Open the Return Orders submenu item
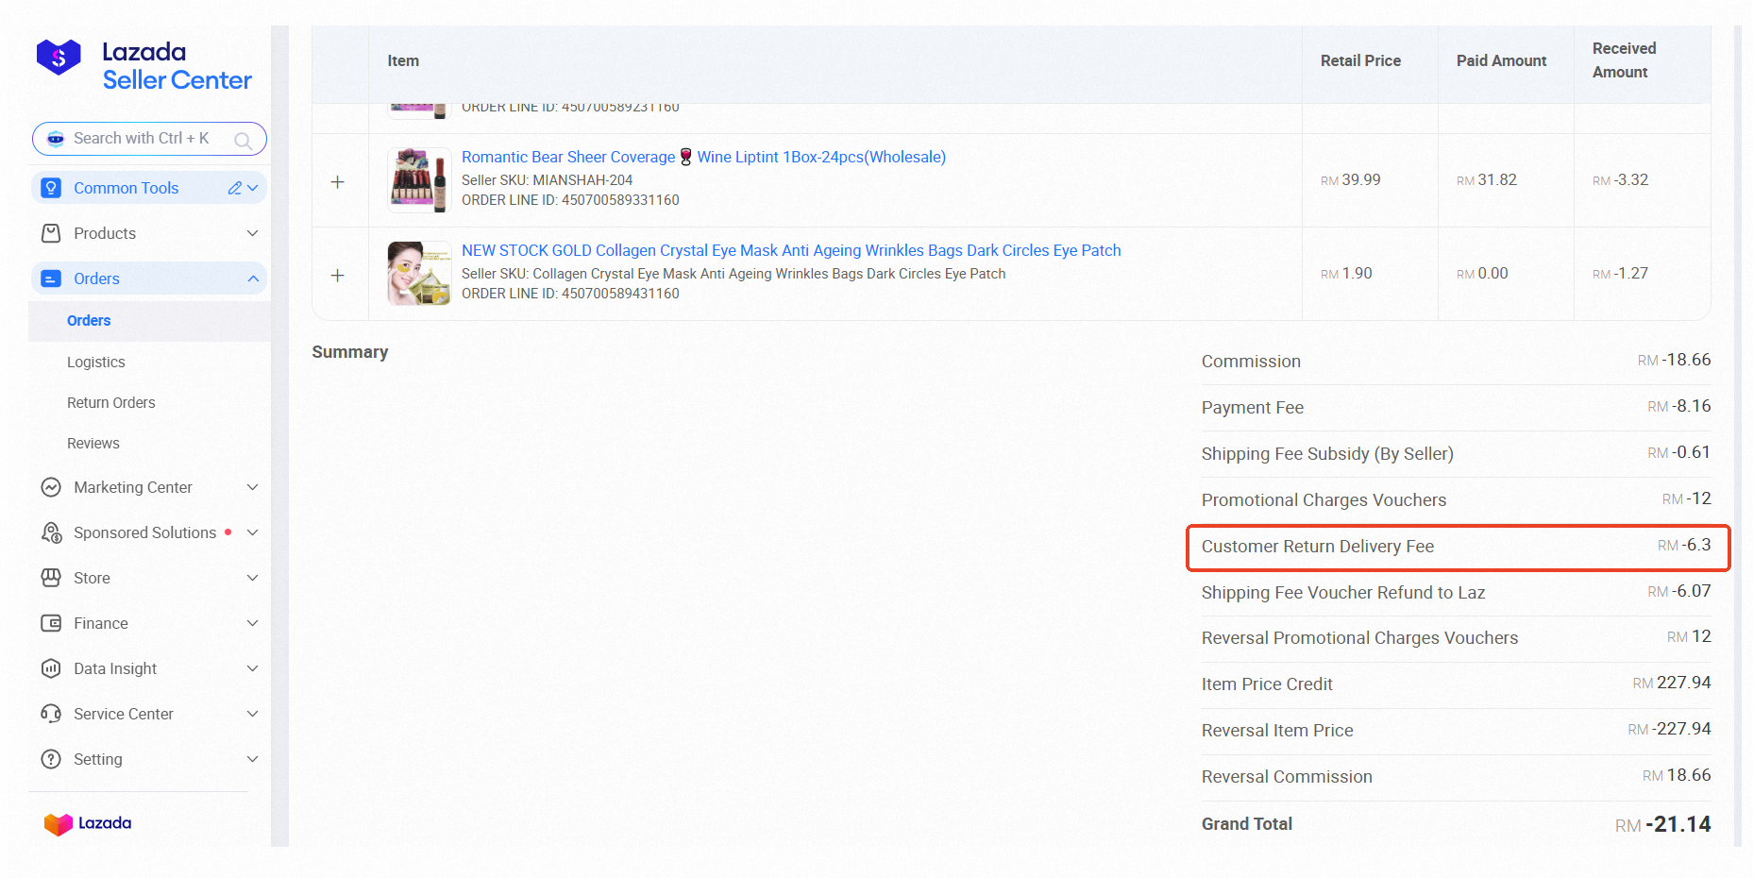Screen dimensions: 1754x878 pos(111,402)
